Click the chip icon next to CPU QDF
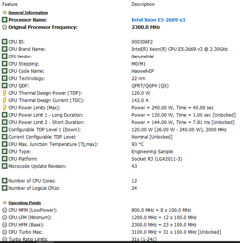Image resolution: width=240 pixels, height=243 pixels. tap(5, 85)
